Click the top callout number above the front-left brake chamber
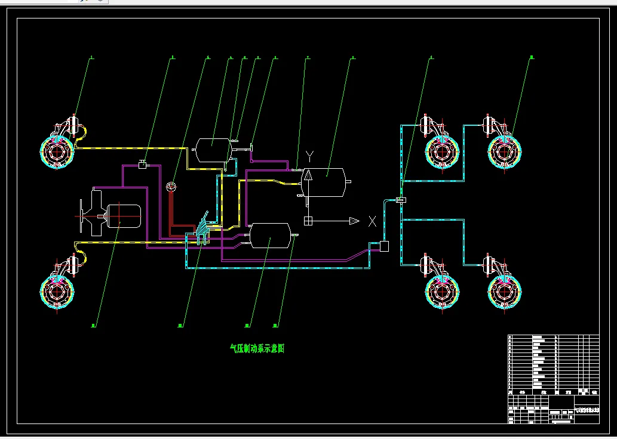 pos(92,58)
